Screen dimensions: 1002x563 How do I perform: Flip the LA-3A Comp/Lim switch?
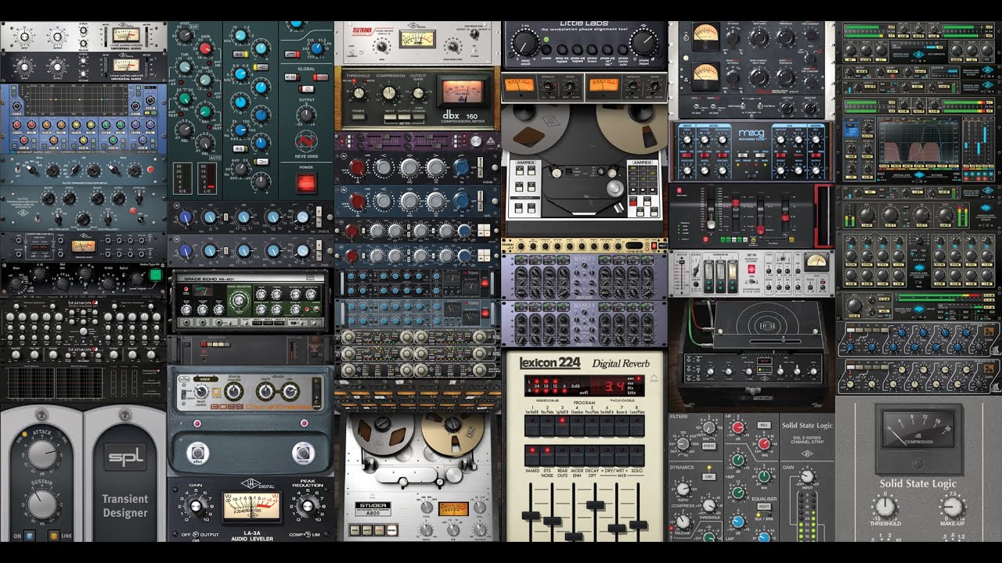click(308, 535)
